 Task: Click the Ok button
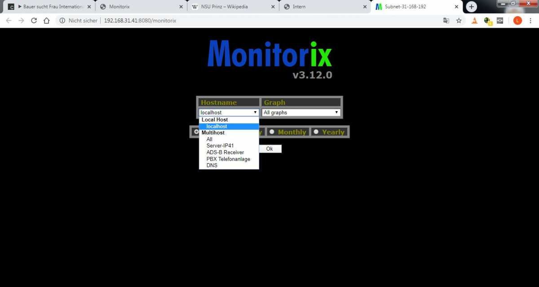coord(269,149)
